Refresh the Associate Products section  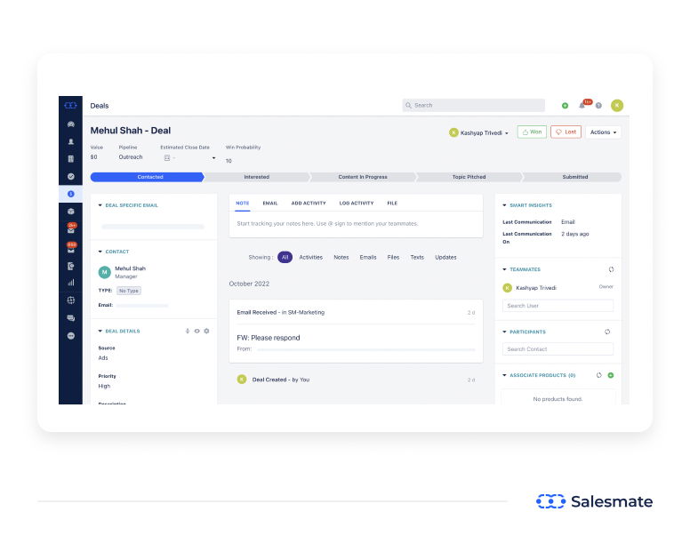[x=599, y=375]
